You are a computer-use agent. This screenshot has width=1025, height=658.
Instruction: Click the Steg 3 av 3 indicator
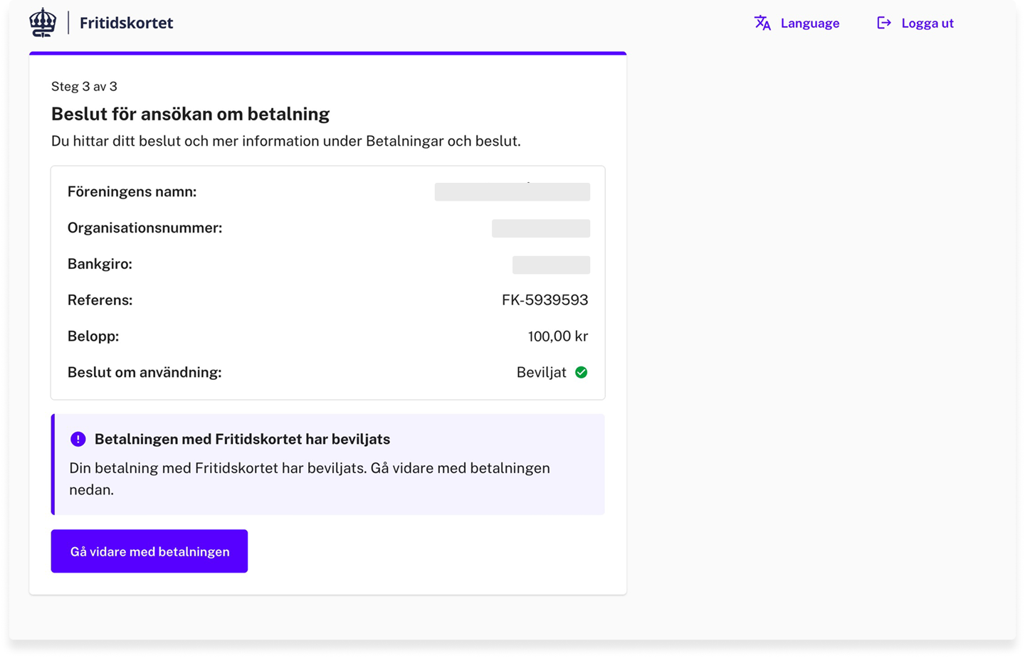click(x=84, y=86)
